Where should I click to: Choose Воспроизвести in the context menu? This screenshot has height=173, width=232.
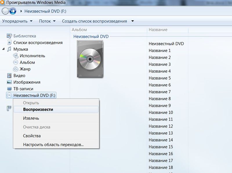pyautogui.click(x=56, y=109)
